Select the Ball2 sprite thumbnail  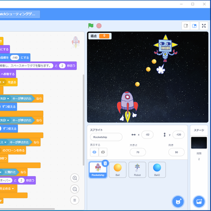tap(157, 170)
